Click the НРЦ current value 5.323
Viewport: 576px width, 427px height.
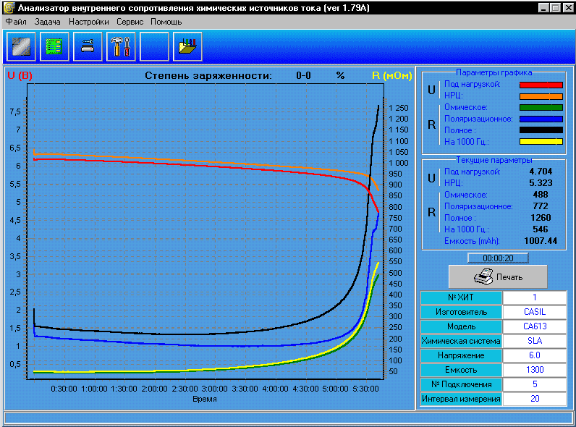[541, 182]
